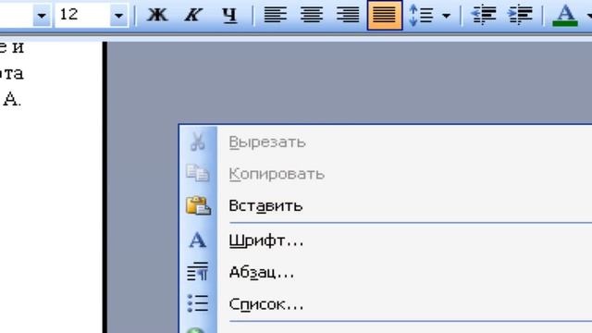This screenshot has width=592, height=333.
Task: Center the text alignment
Action: (x=312, y=15)
